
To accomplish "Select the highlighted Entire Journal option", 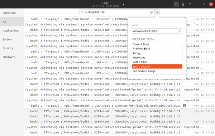I will (x=157, y=67).
